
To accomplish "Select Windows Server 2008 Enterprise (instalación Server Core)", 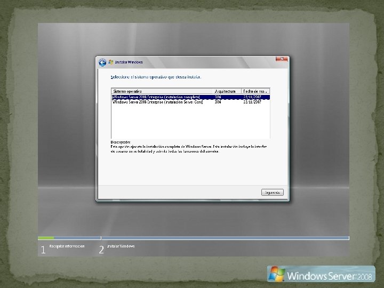I will click(191, 102).
